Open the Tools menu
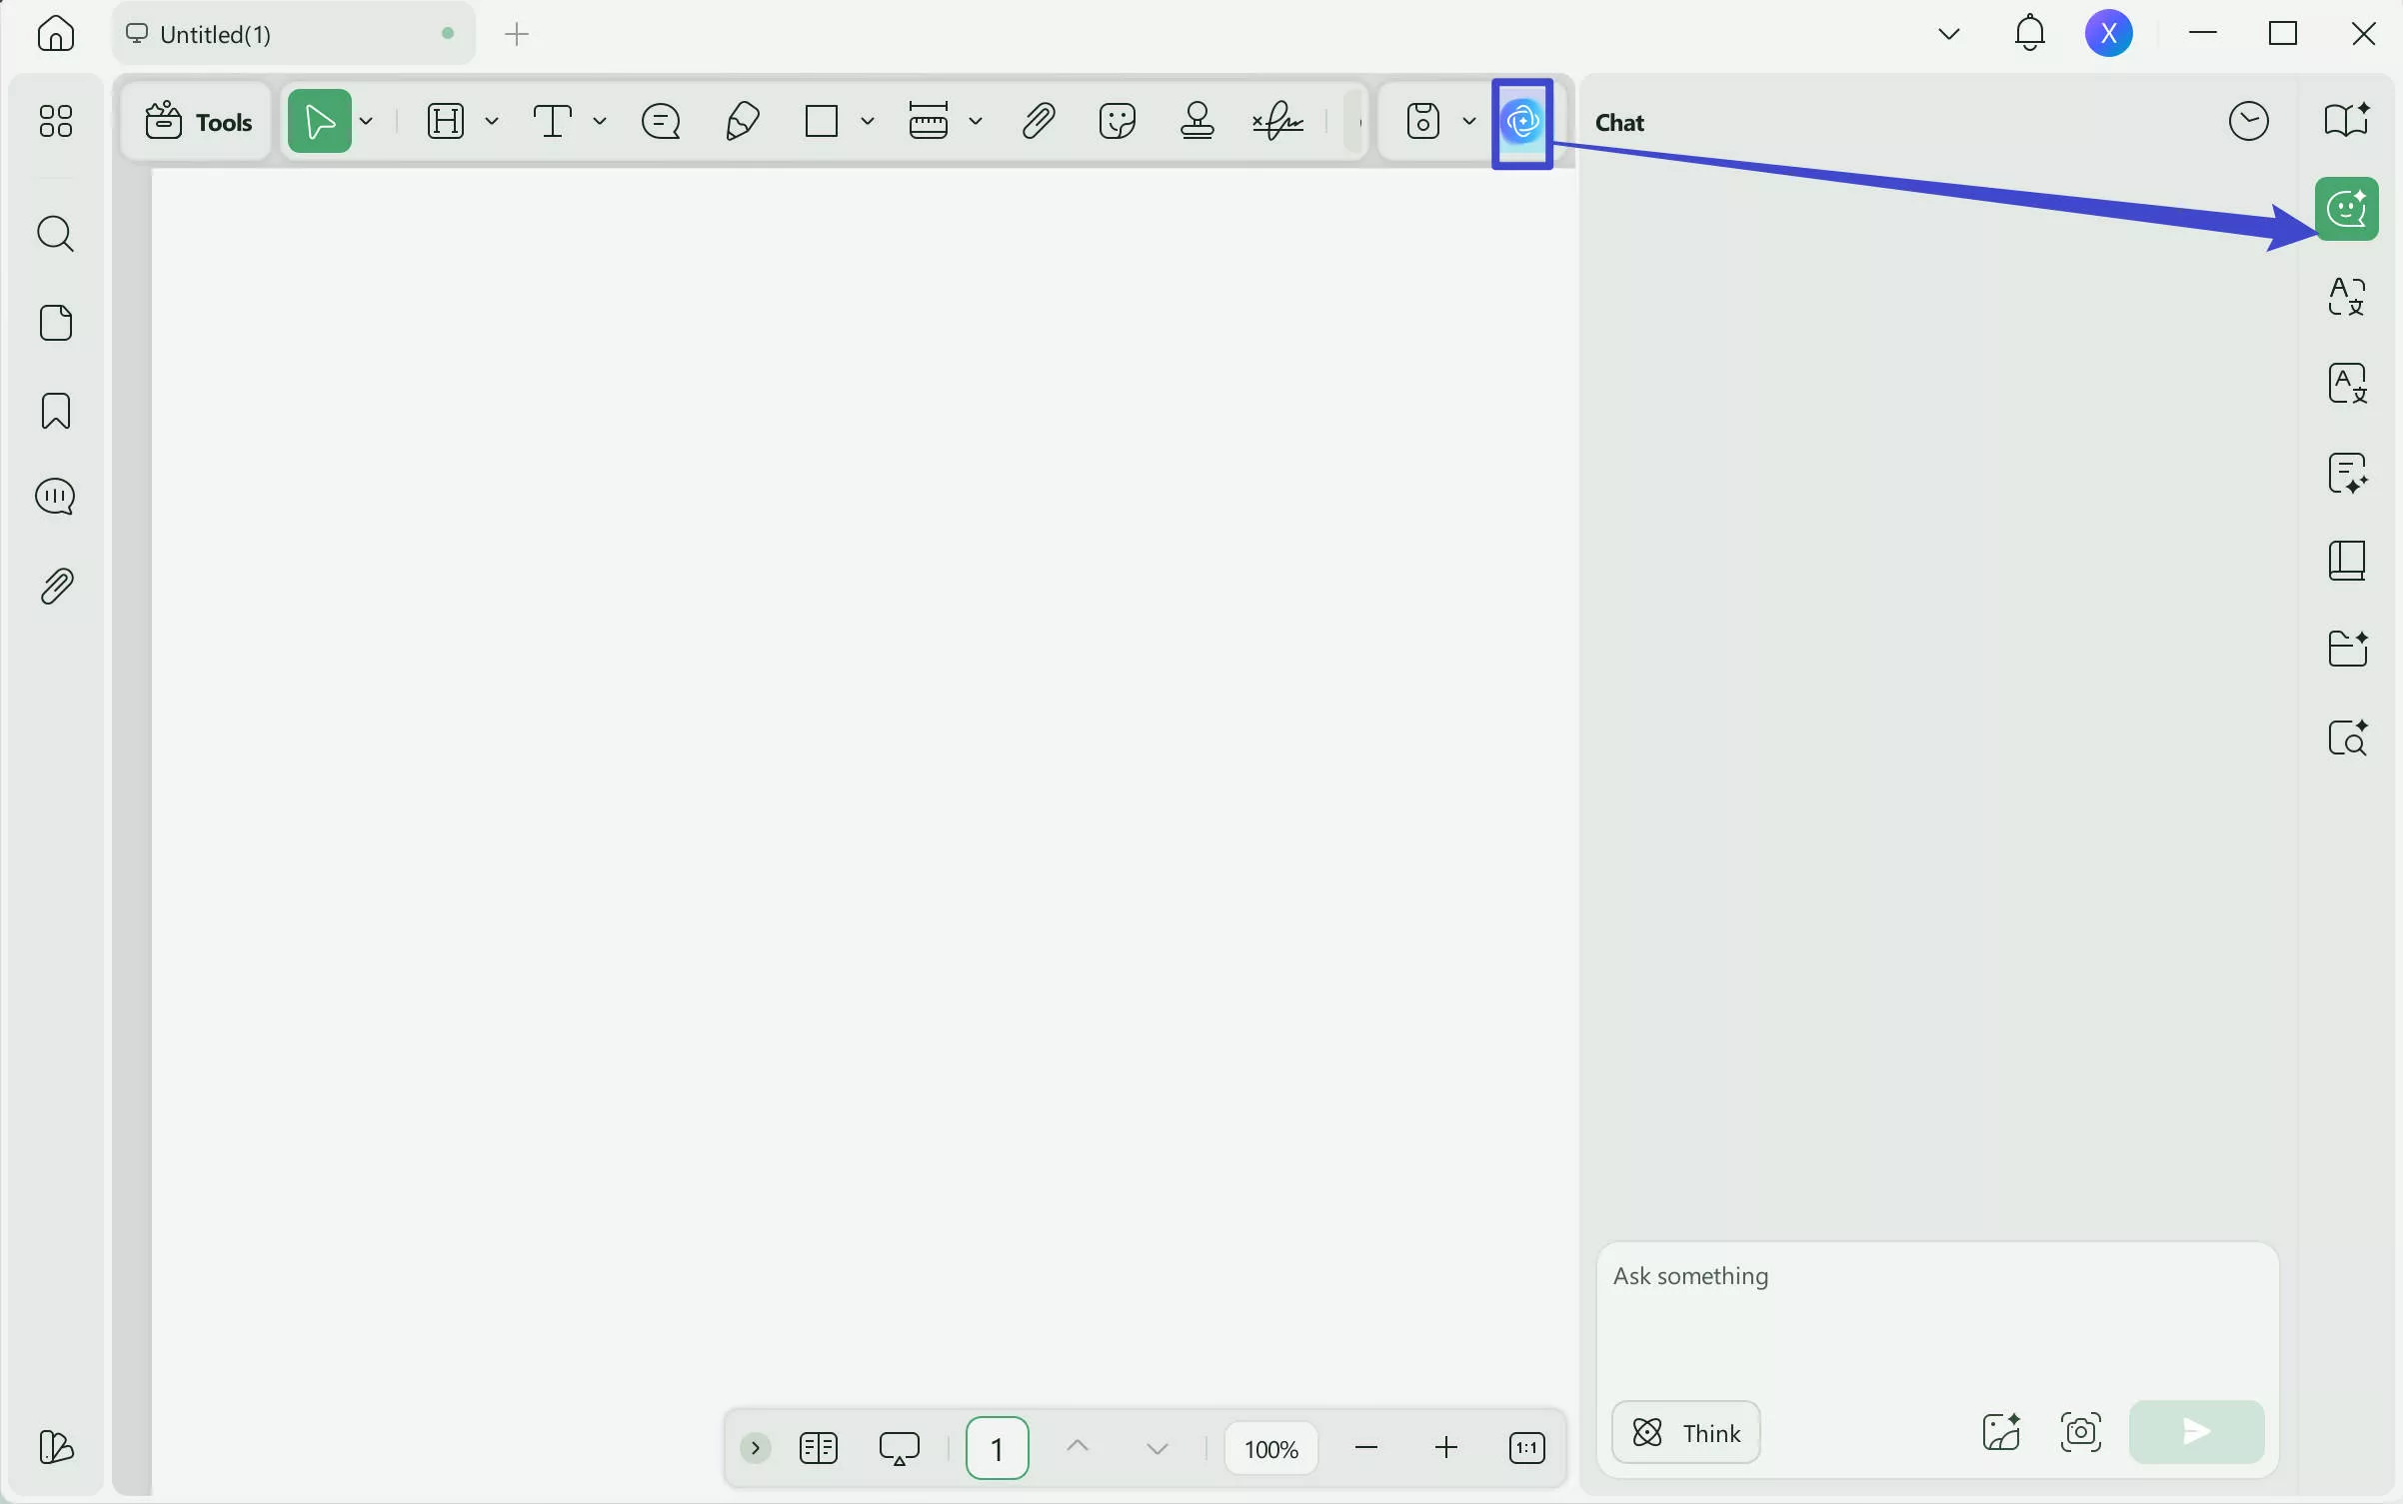Screen dimensions: 2403x1504 coord(197,120)
